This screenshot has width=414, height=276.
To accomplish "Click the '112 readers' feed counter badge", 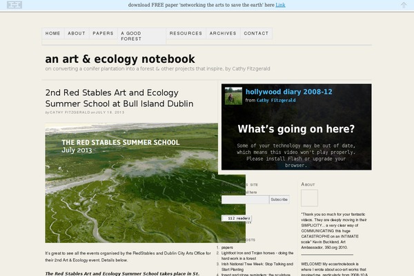I will tap(237, 218).
